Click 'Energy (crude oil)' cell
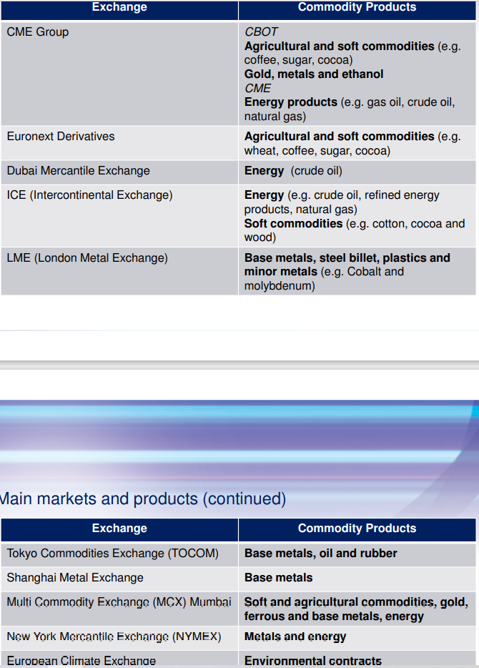The height and width of the screenshot is (668, 479). [357, 172]
